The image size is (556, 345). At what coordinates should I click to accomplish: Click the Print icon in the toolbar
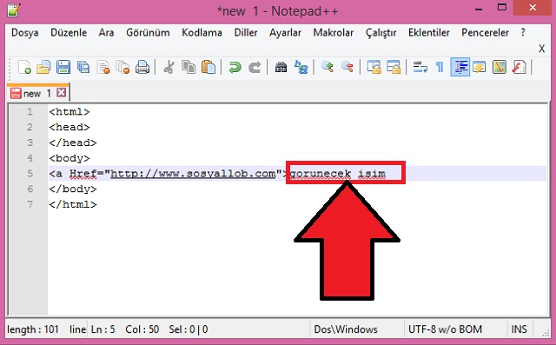[x=142, y=67]
